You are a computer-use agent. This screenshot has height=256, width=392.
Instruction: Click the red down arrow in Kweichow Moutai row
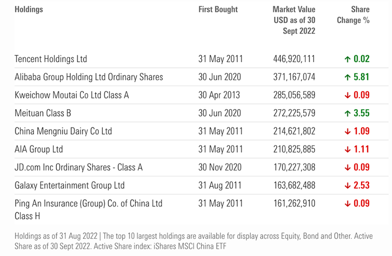pos(347,95)
